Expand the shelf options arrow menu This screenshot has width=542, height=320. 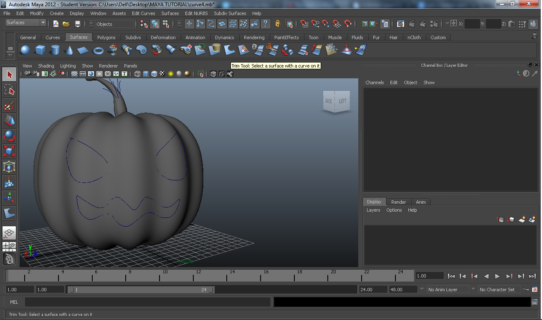pos(10,55)
